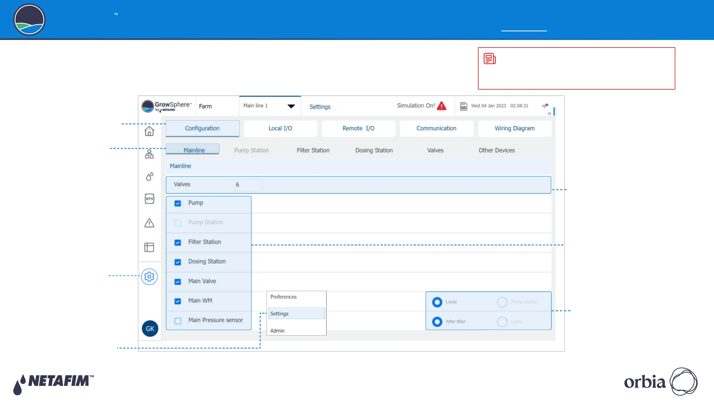
Task: Open the alerts warning triangle in the sidebar
Action: (149, 223)
